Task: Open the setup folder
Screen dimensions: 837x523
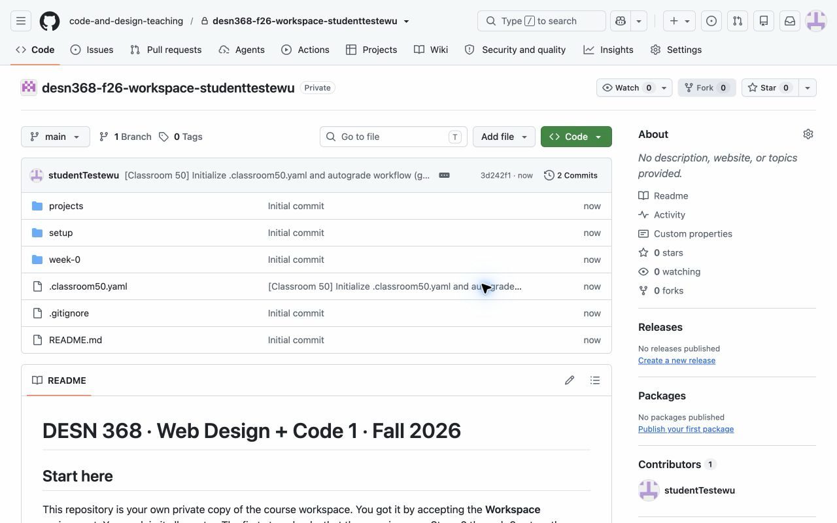Action: 61,233
